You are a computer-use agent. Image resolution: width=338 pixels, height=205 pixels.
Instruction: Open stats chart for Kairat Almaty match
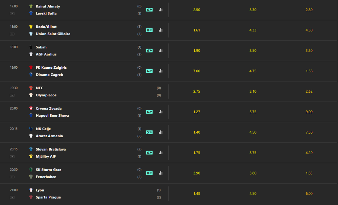click(161, 10)
